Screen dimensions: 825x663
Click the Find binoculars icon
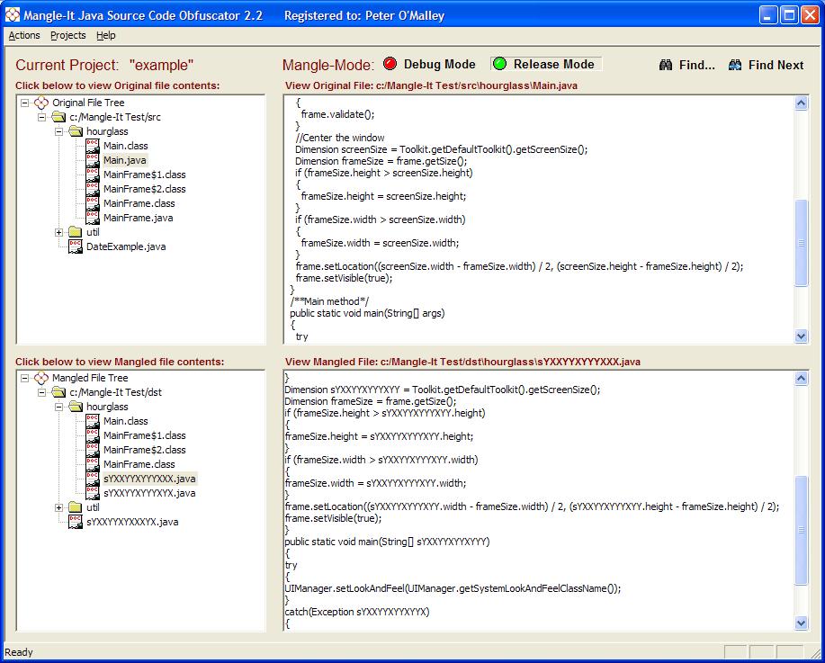coord(666,66)
